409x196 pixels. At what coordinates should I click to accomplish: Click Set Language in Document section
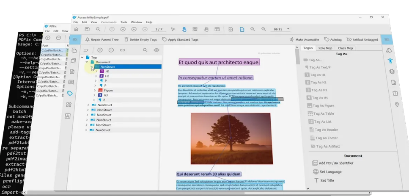point(327,172)
